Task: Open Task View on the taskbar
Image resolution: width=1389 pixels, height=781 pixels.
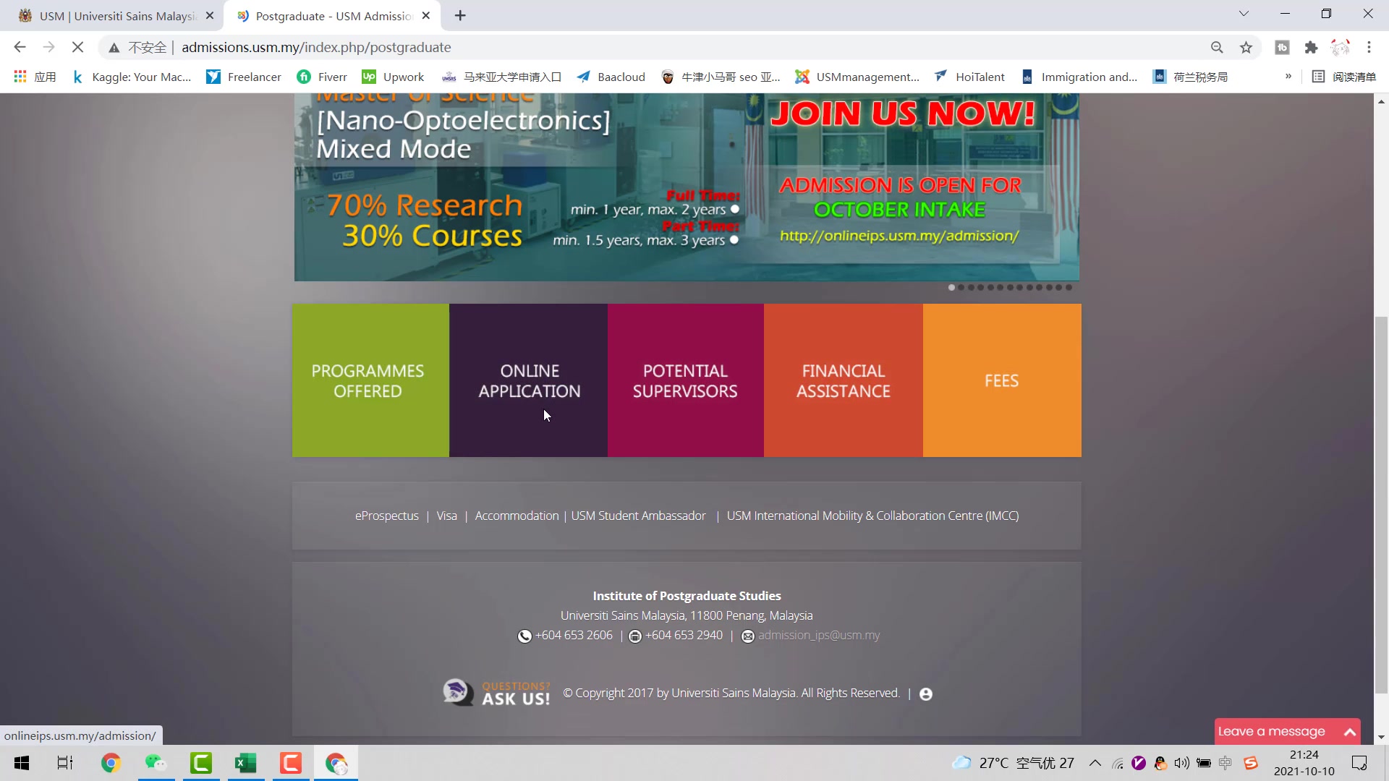Action: click(65, 763)
